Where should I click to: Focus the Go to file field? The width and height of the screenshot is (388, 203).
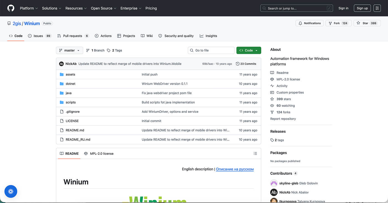coord(211,50)
